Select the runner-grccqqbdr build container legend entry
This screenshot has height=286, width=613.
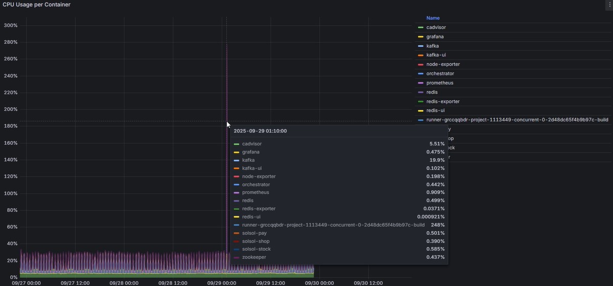517,120
